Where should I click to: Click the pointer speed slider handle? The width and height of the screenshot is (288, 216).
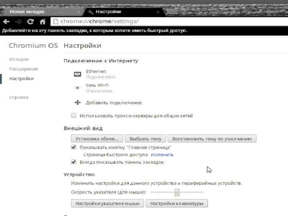pos(177,192)
